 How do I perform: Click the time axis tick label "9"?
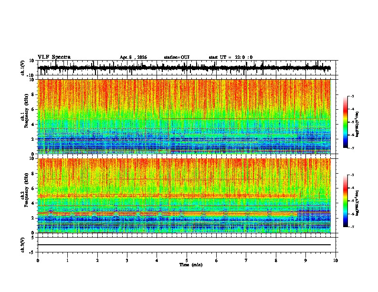(x=305, y=261)
